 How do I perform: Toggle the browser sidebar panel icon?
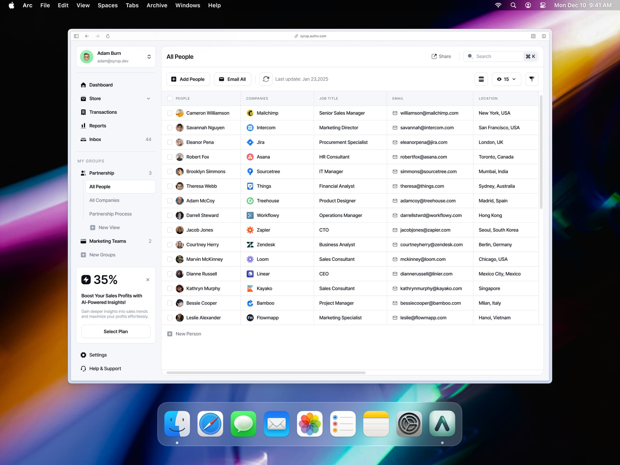coord(76,36)
